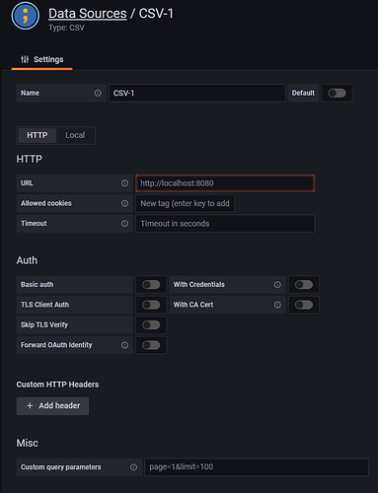This screenshot has height=493, width=378.
Task: Click the Add header button
Action: pos(52,406)
